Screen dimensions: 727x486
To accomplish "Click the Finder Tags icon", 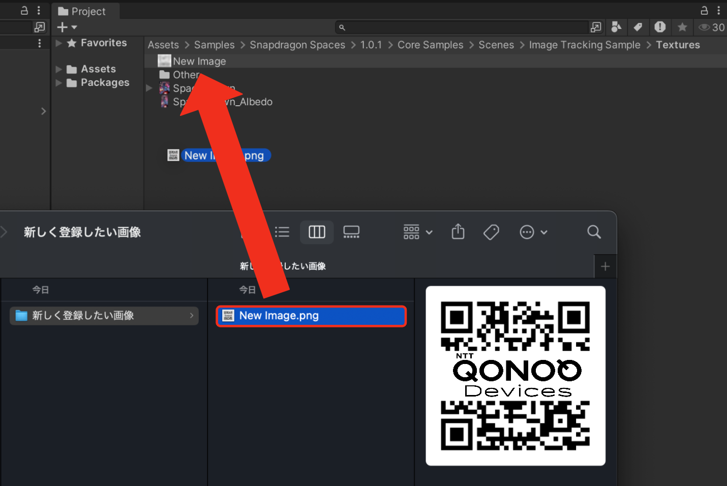I will pyautogui.click(x=491, y=232).
